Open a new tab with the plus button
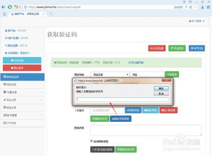The width and height of the screenshot is (212, 156). click(51, 14)
